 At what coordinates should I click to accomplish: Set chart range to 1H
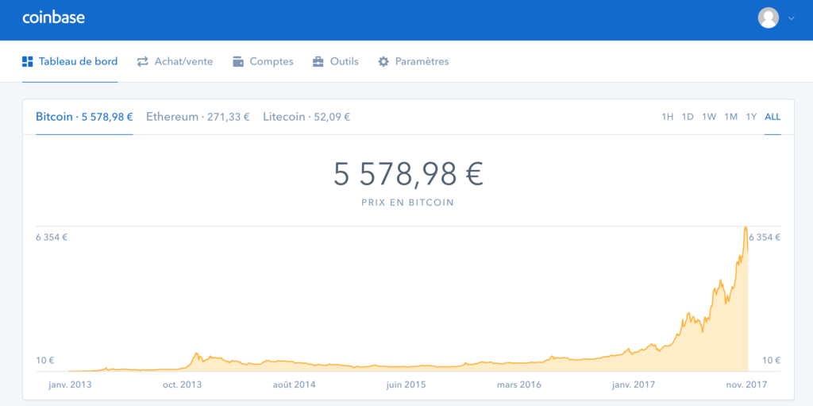pos(667,118)
